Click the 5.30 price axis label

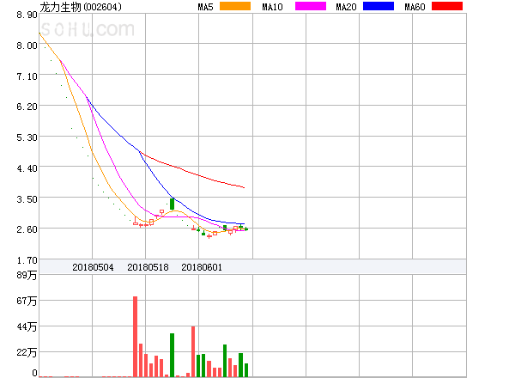coord(27,137)
